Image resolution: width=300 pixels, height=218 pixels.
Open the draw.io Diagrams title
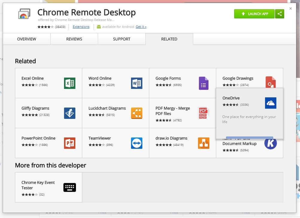[x=171, y=138]
